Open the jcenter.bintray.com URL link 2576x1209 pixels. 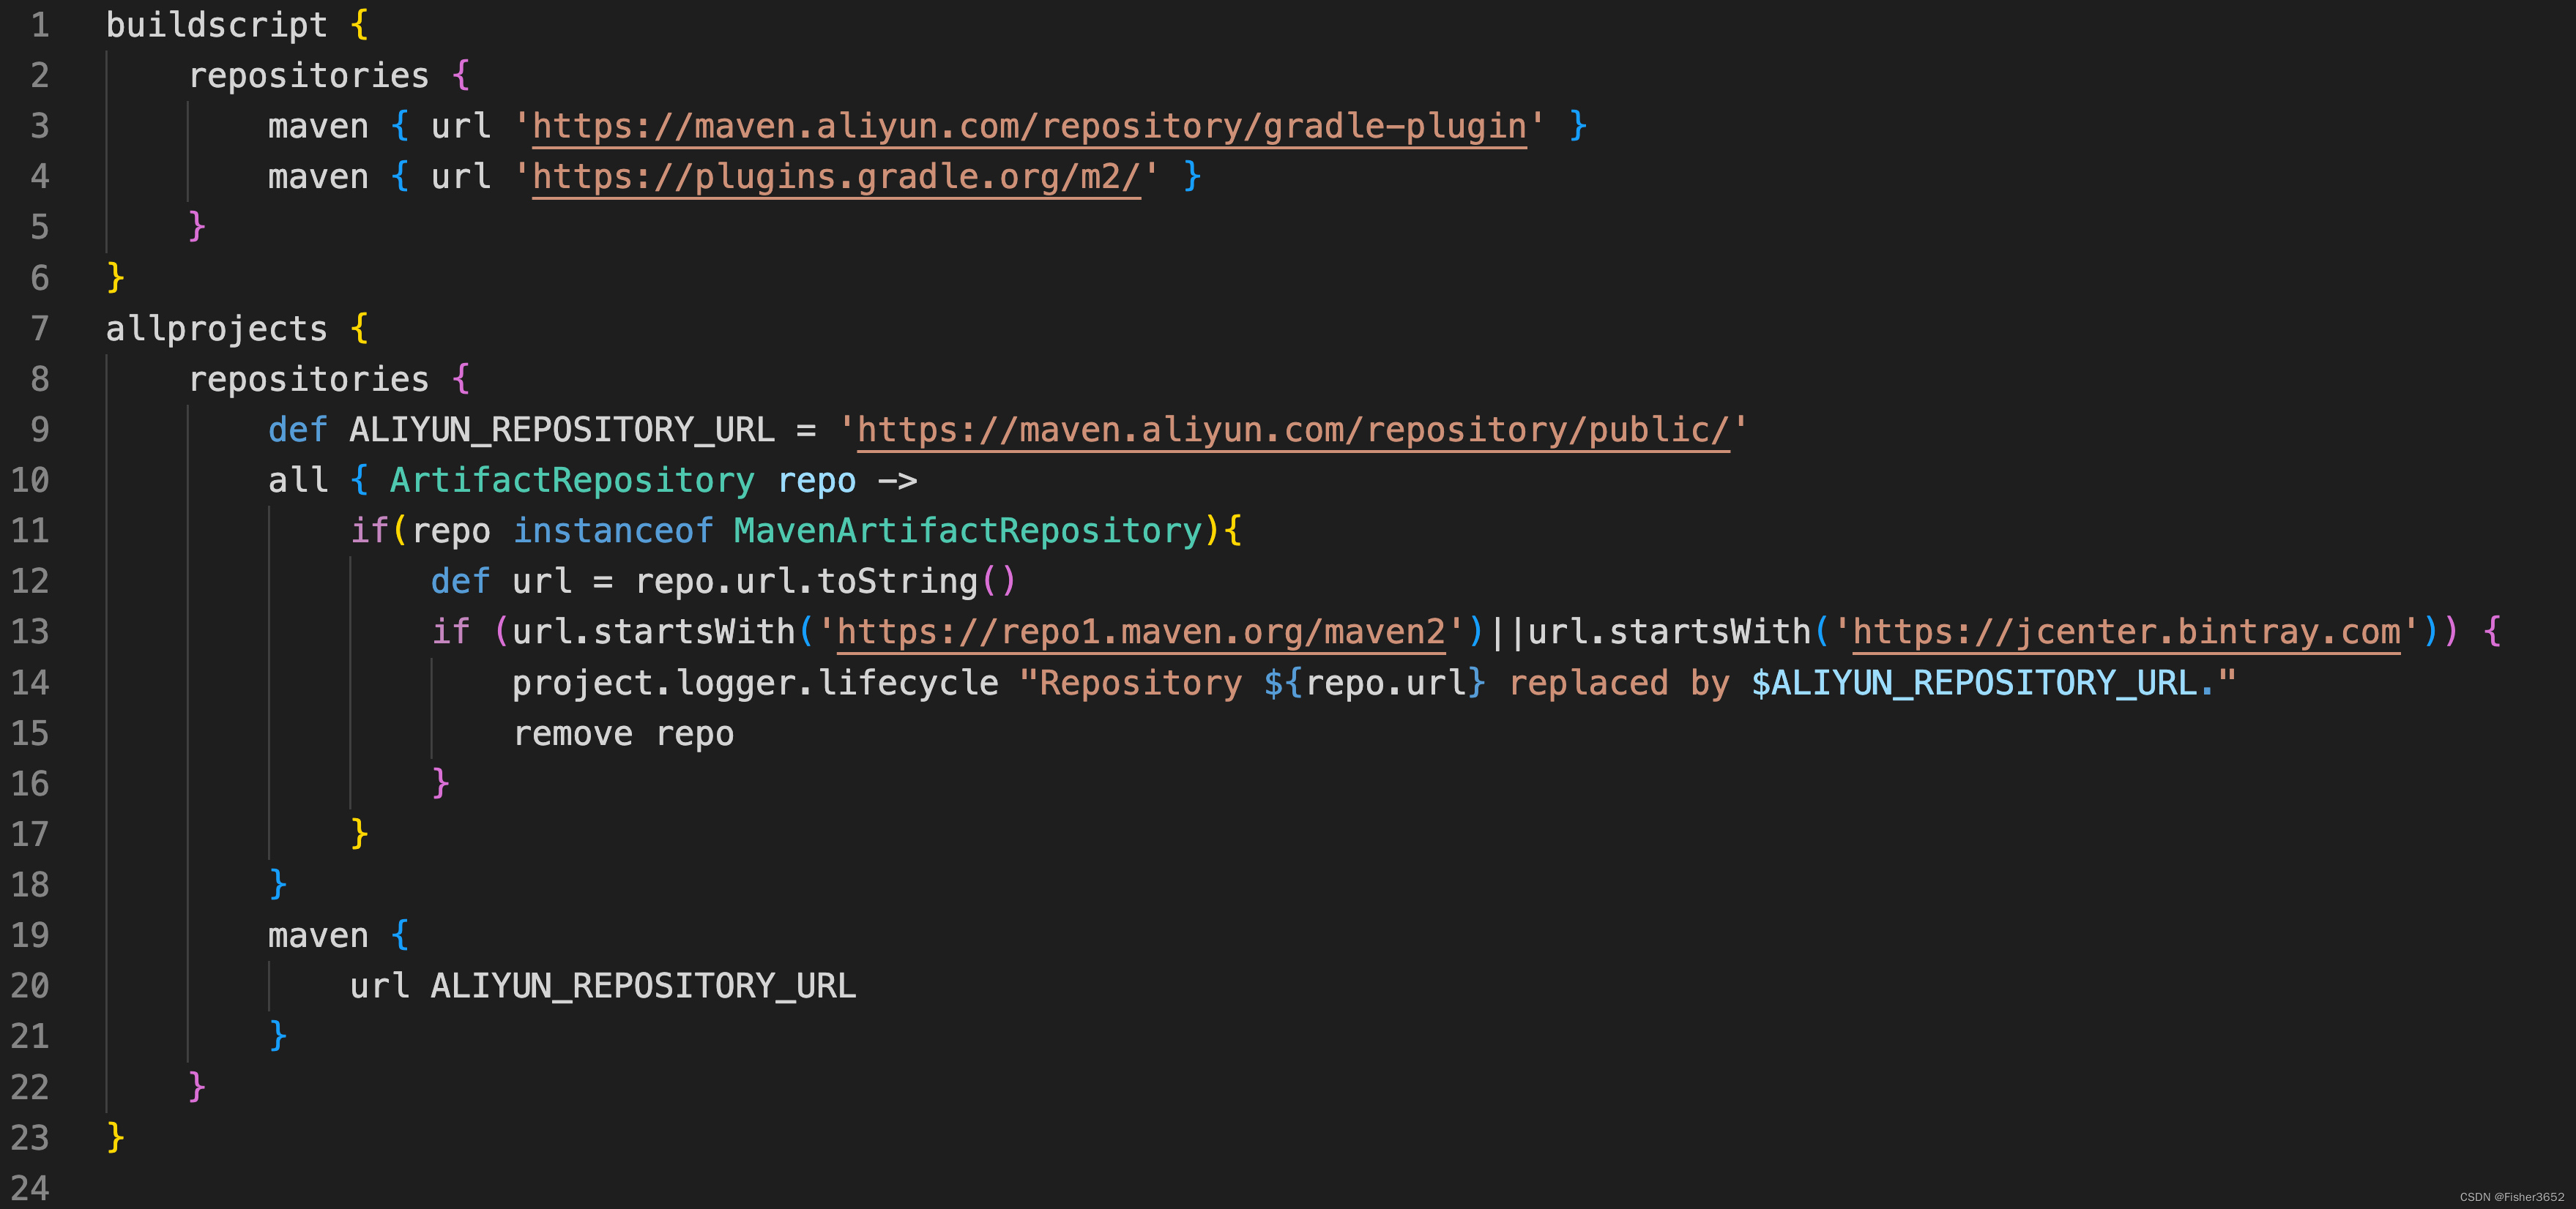click(x=2126, y=632)
